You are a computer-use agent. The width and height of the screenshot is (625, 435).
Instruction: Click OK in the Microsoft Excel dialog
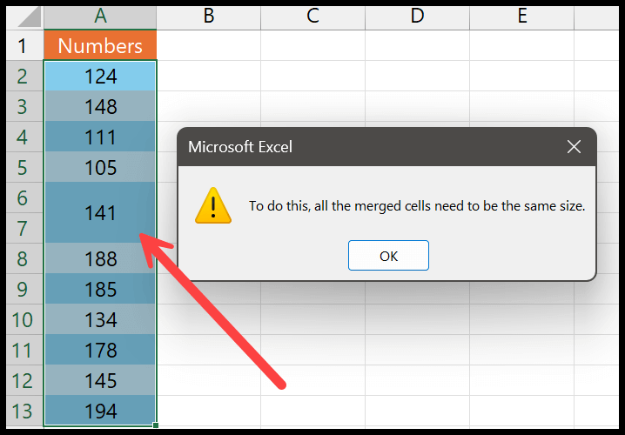[x=388, y=255]
